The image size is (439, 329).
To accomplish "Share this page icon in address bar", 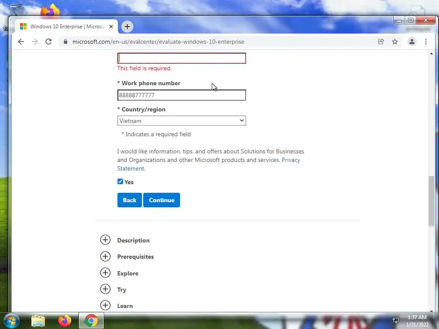I will tap(381, 42).
